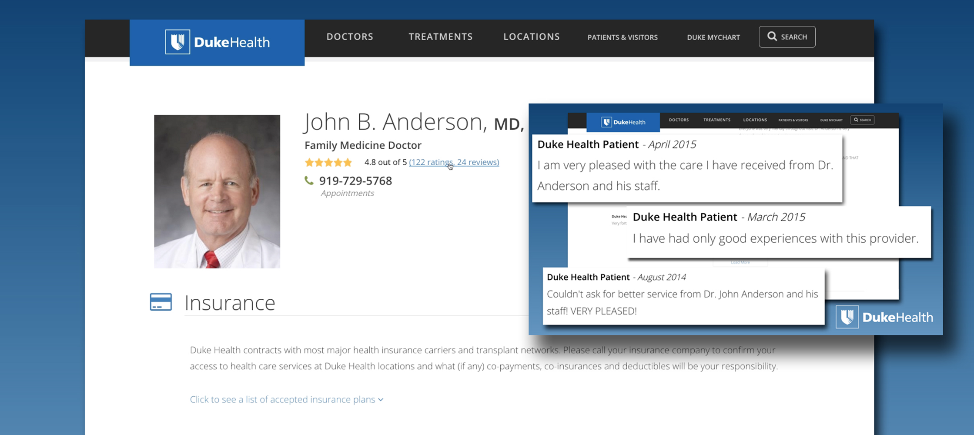Screen dimensions: 974x435
Task: Open DUKE MYCHART link in main header
Action: click(x=713, y=37)
